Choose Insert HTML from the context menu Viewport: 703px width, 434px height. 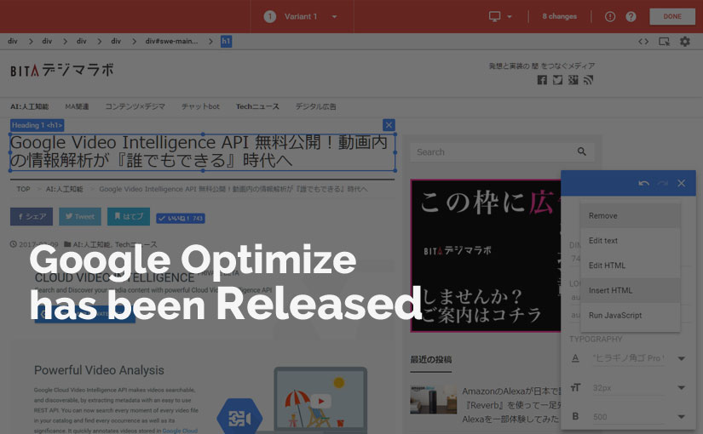coord(630,290)
